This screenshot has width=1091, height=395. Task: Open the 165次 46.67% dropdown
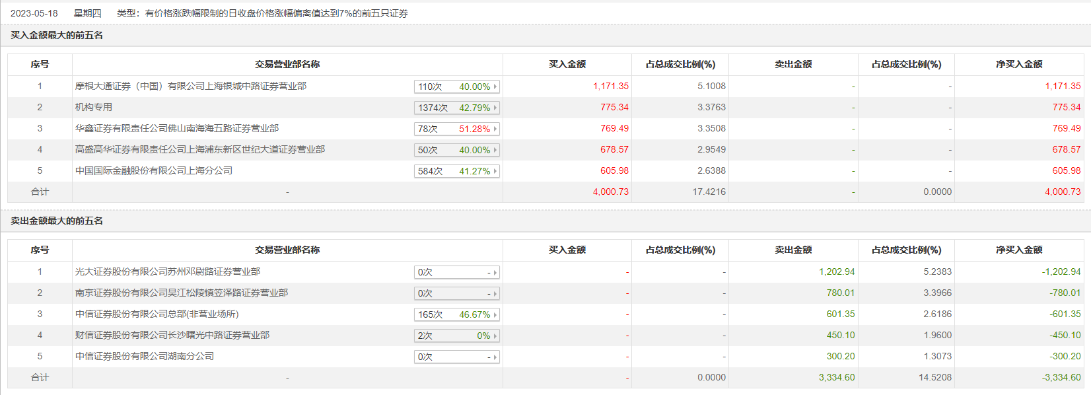457,314
